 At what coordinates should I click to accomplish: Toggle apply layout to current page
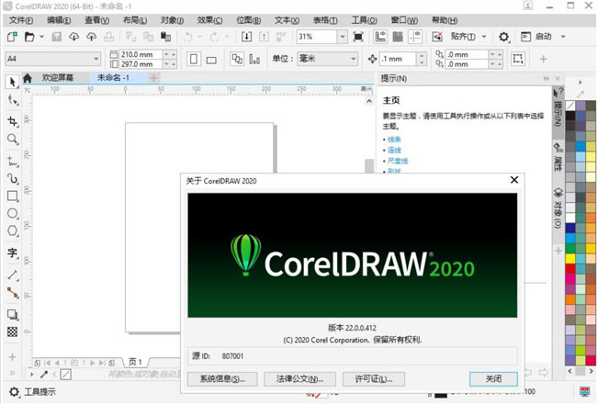point(254,59)
